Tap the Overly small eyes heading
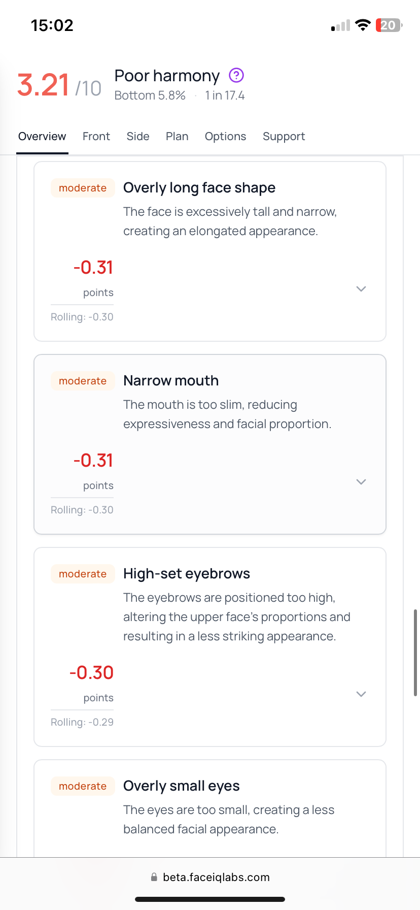The width and height of the screenshot is (420, 910). click(182, 786)
